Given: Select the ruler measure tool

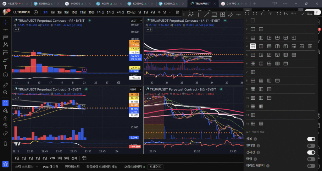Looking at the screenshot, I should (5, 85).
